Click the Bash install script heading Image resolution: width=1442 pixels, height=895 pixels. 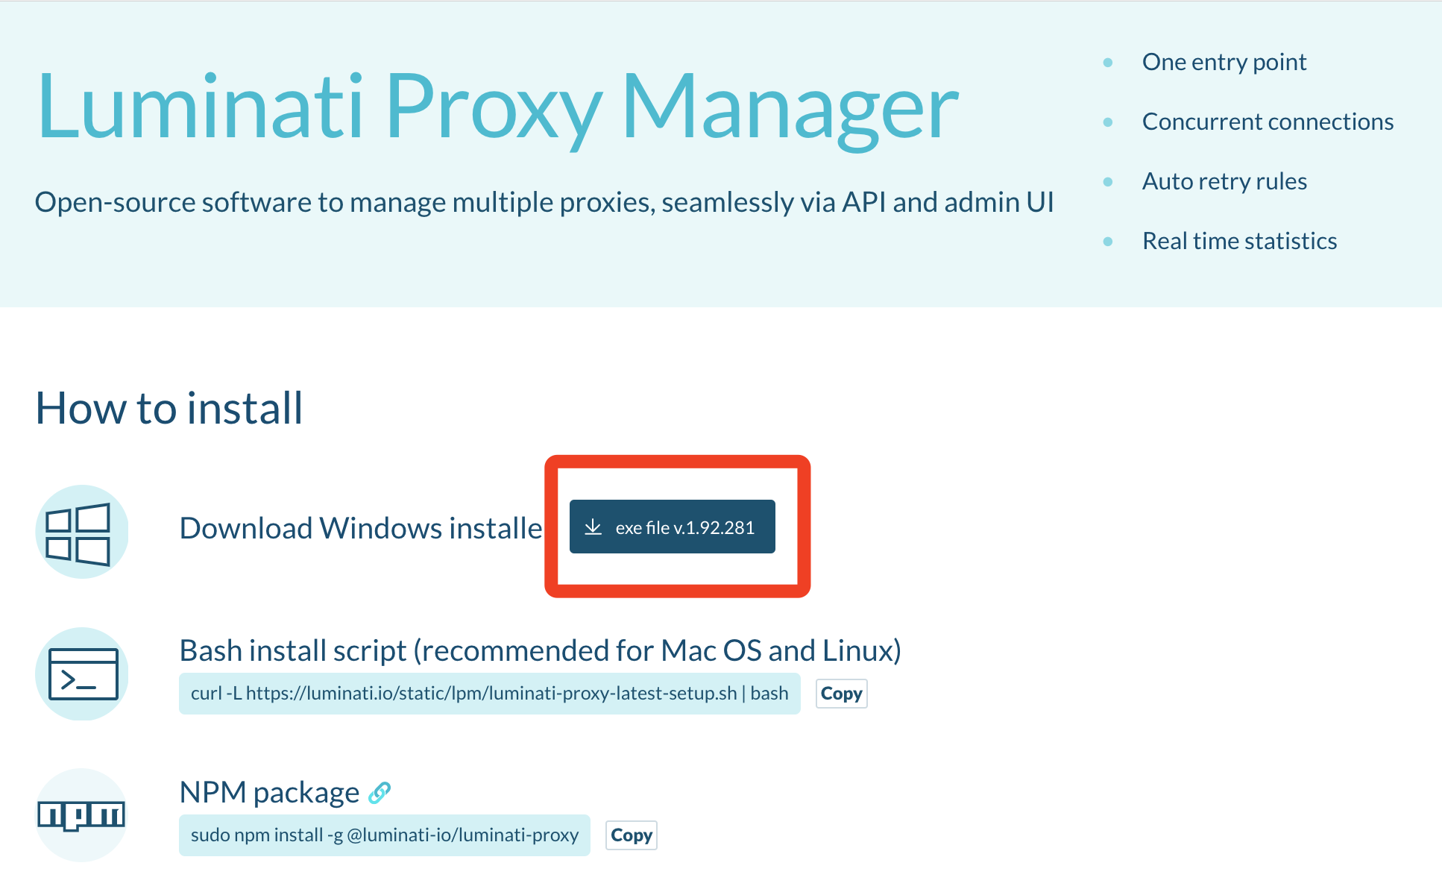pos(541,650)
